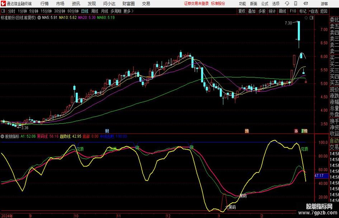Screen dimensions: 339x218
Task: Add stock with +自选 button
Action: 313,11
